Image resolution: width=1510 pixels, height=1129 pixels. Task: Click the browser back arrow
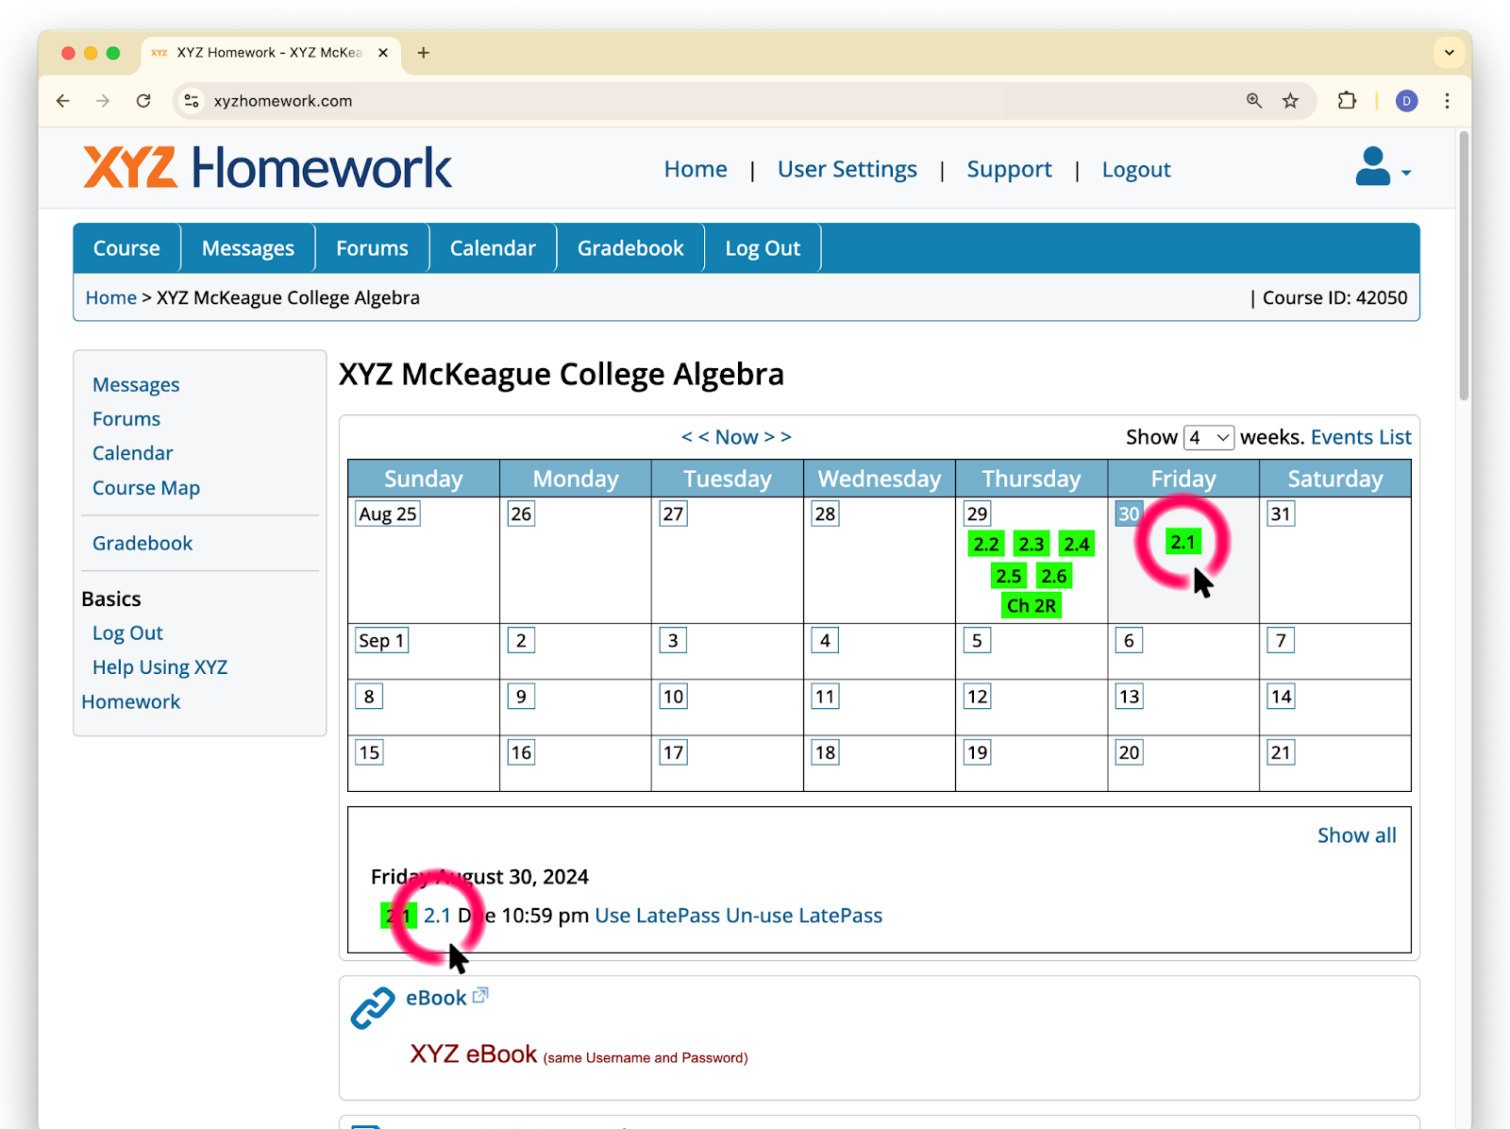pos(63,101)
